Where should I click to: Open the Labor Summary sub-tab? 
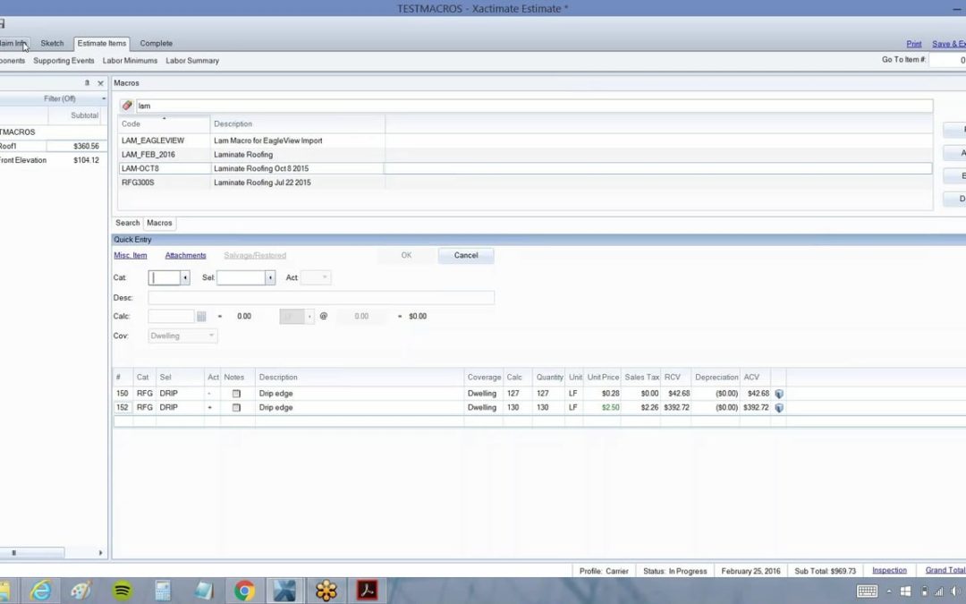(x=192, y=61)
